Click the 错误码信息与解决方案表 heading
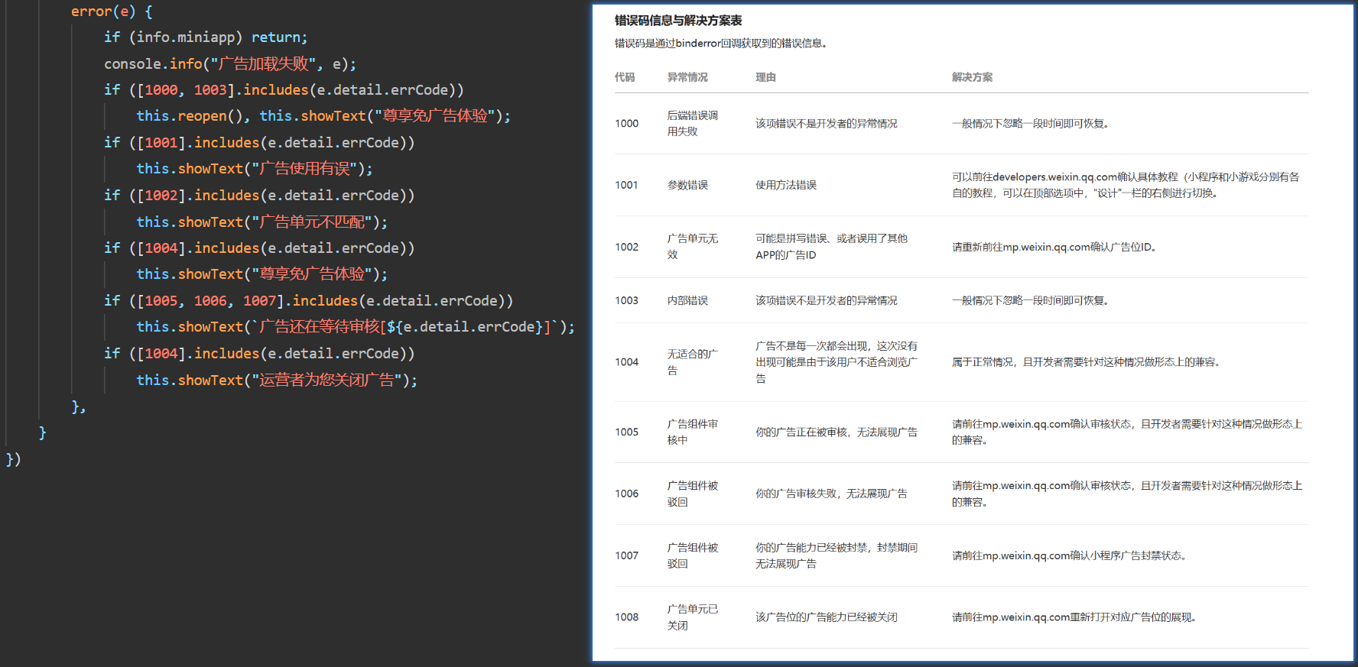Viewport: 1358px width, 667px height. tap(677, 21)
